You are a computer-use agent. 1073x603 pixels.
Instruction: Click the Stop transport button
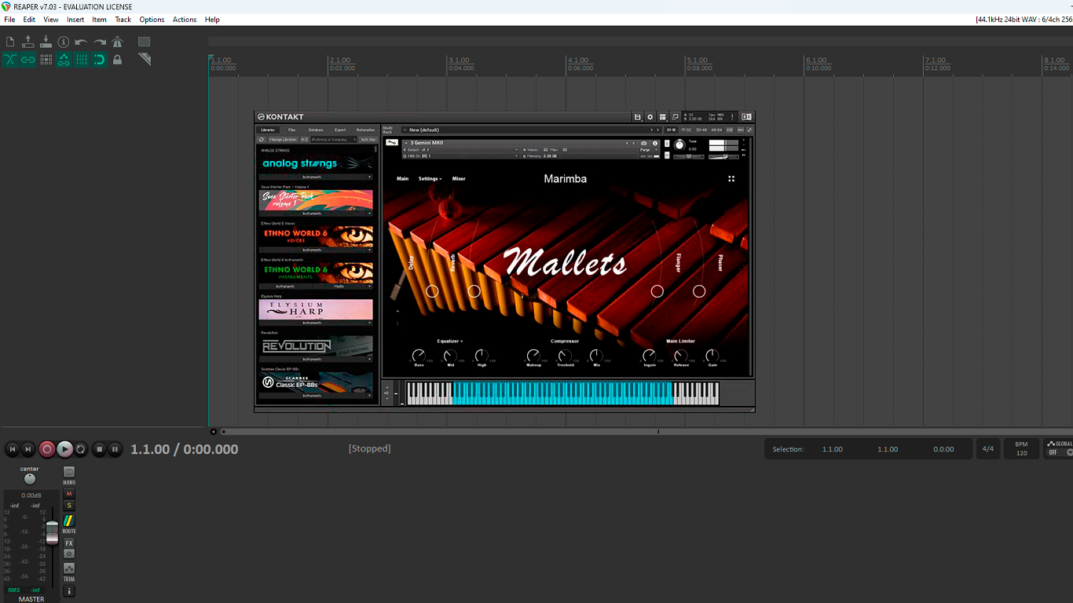pos(99,449)
